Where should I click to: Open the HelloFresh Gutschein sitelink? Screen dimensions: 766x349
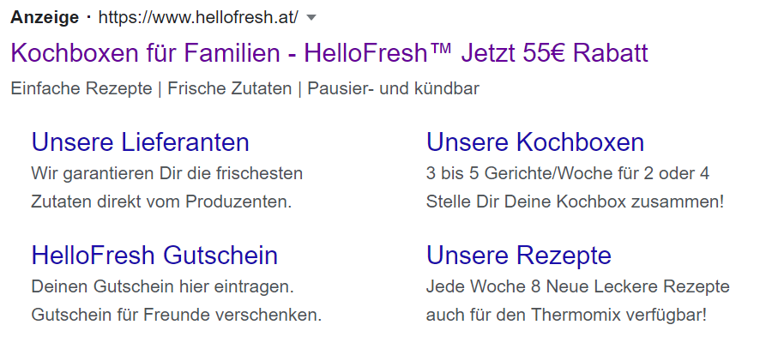pyautogui.click(x=154, y=256)
